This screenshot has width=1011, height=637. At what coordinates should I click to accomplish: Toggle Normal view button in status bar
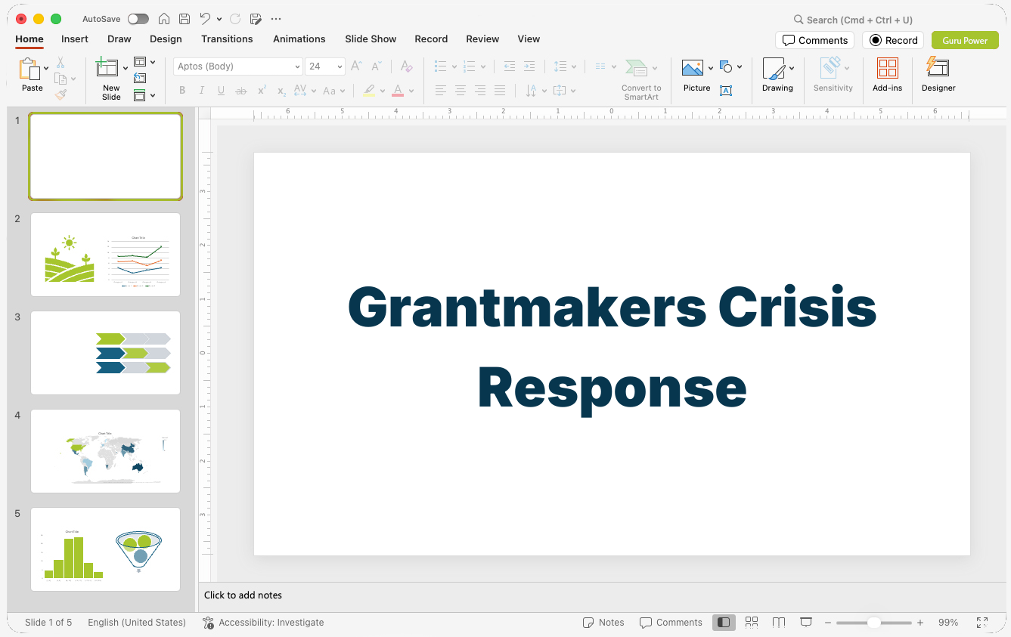tap(724, 623)
